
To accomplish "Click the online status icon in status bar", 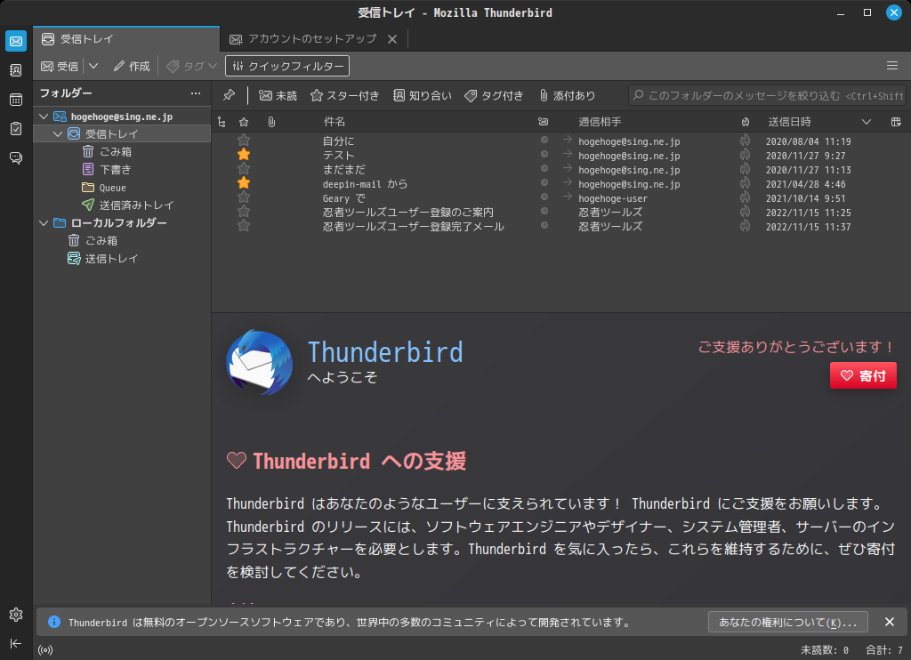I will click(x=45, y=650).
